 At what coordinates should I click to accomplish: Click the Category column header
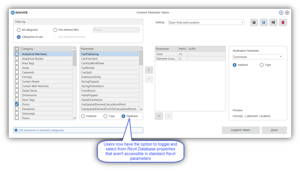click(x=46, y=49)
